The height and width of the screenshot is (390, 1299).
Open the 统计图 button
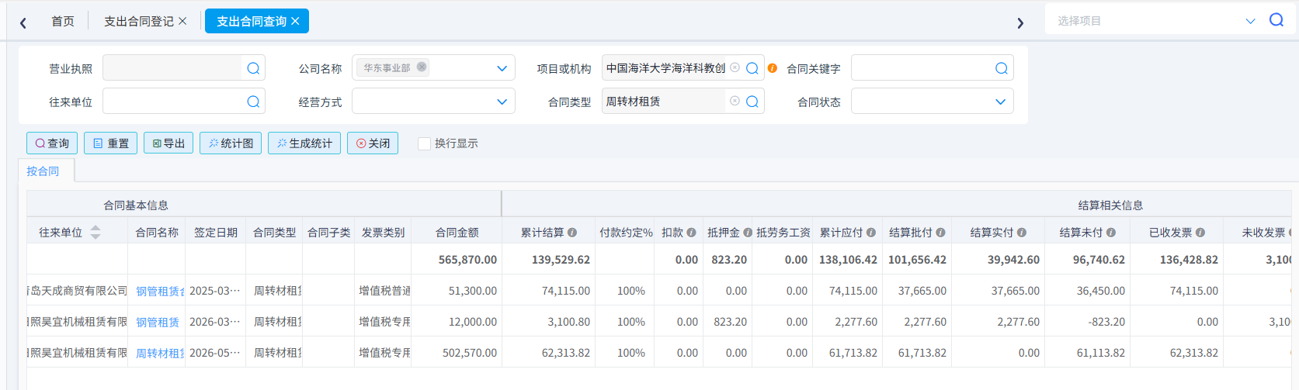[x=231, y=143]
